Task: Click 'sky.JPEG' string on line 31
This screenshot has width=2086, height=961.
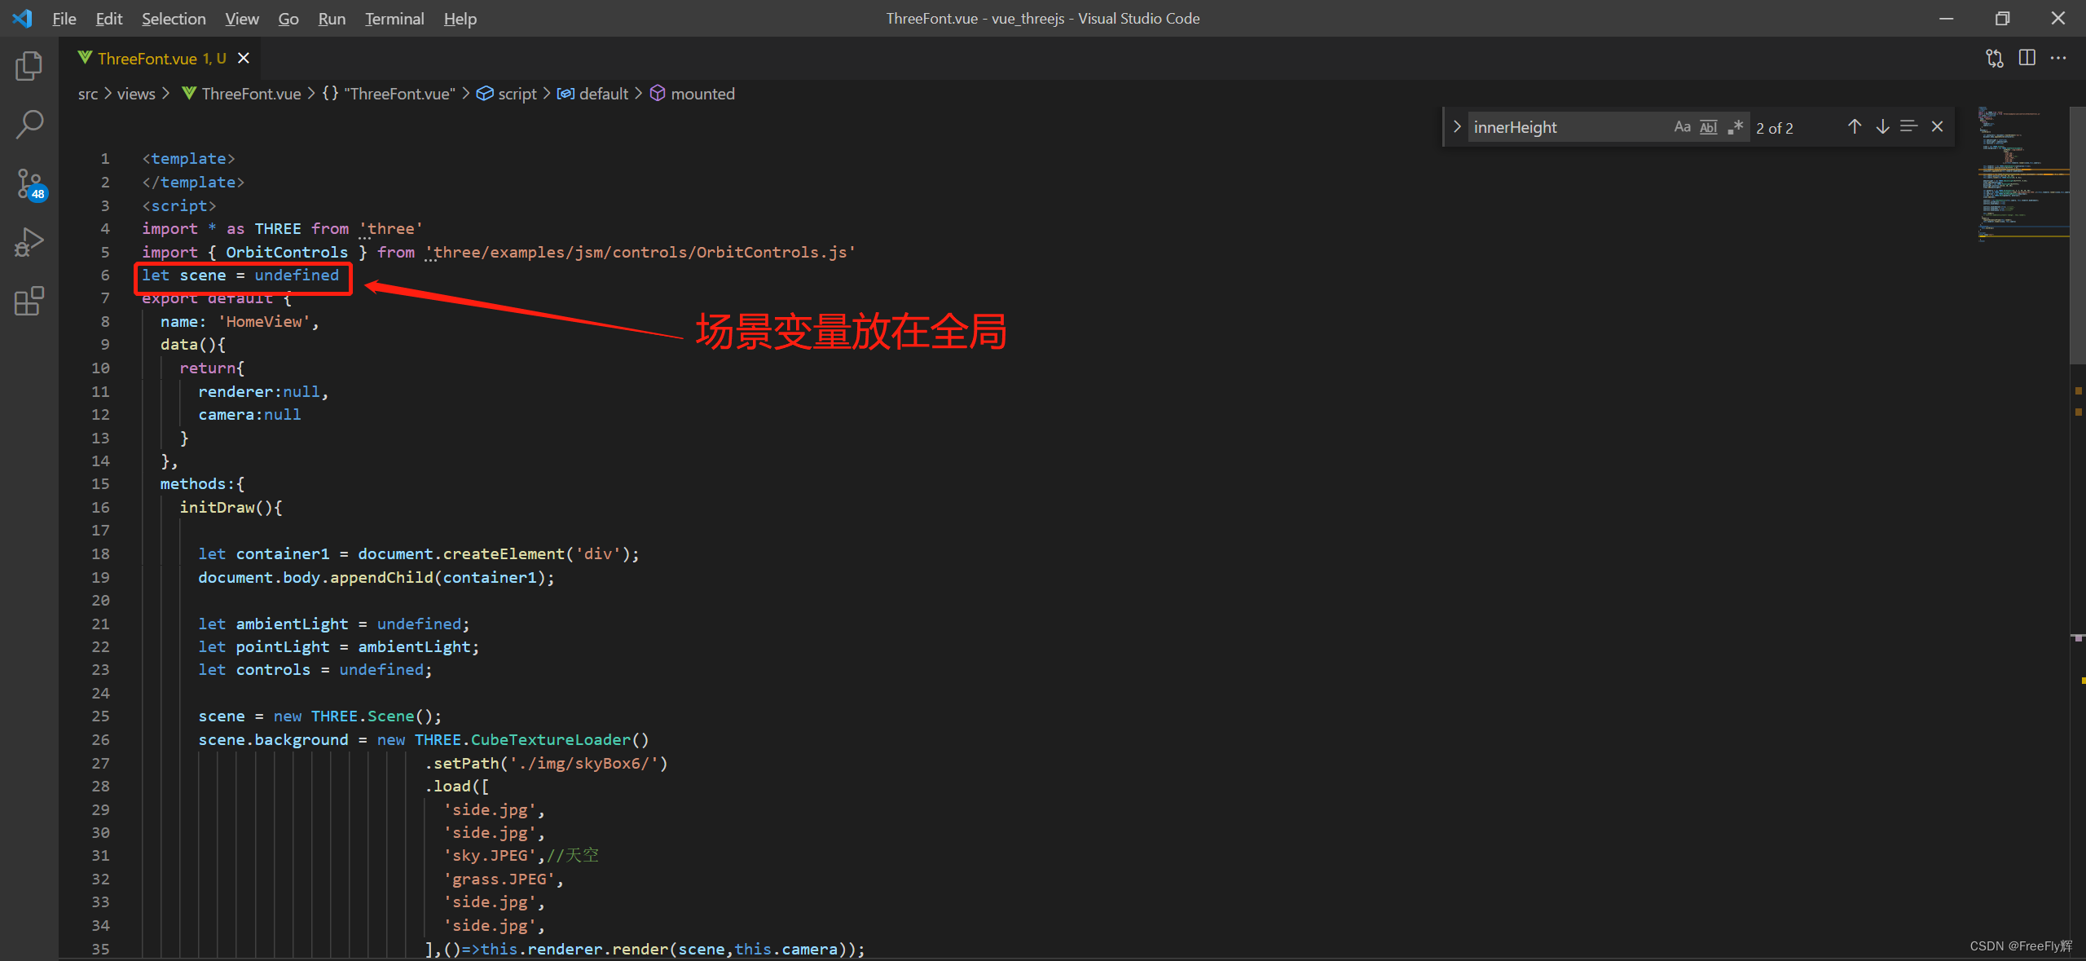Action: (x=490, y=855)
